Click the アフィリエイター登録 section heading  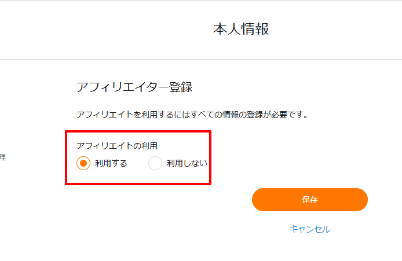(134, 87)
